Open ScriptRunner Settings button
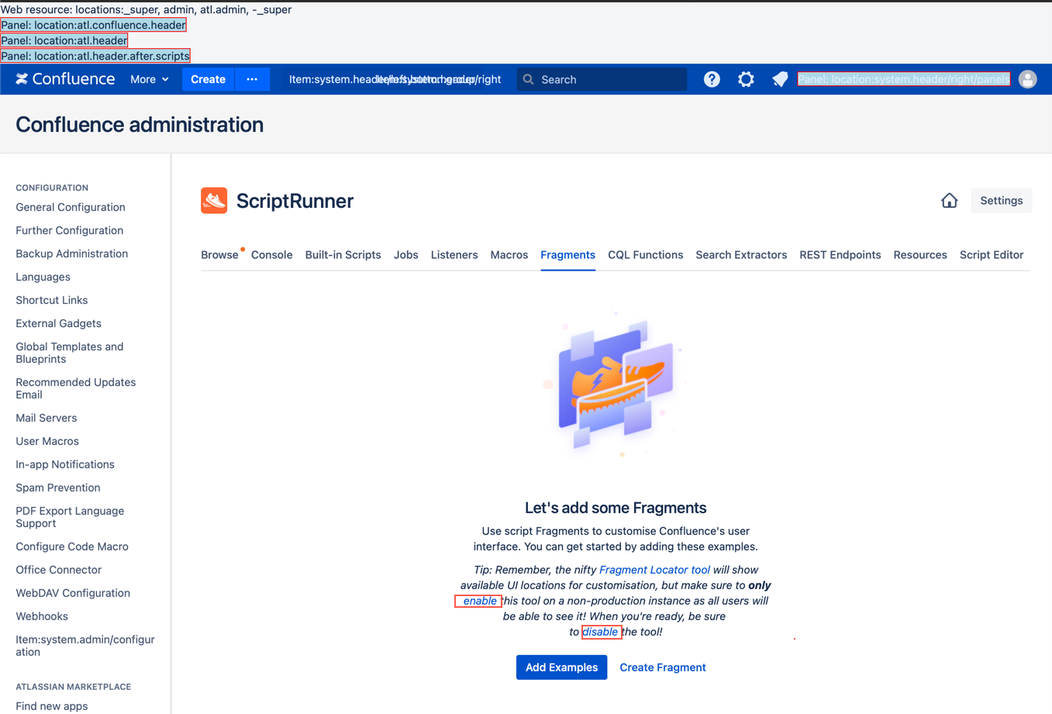The width and height of the screenshot is (1052, 714). click(1001, 201)
